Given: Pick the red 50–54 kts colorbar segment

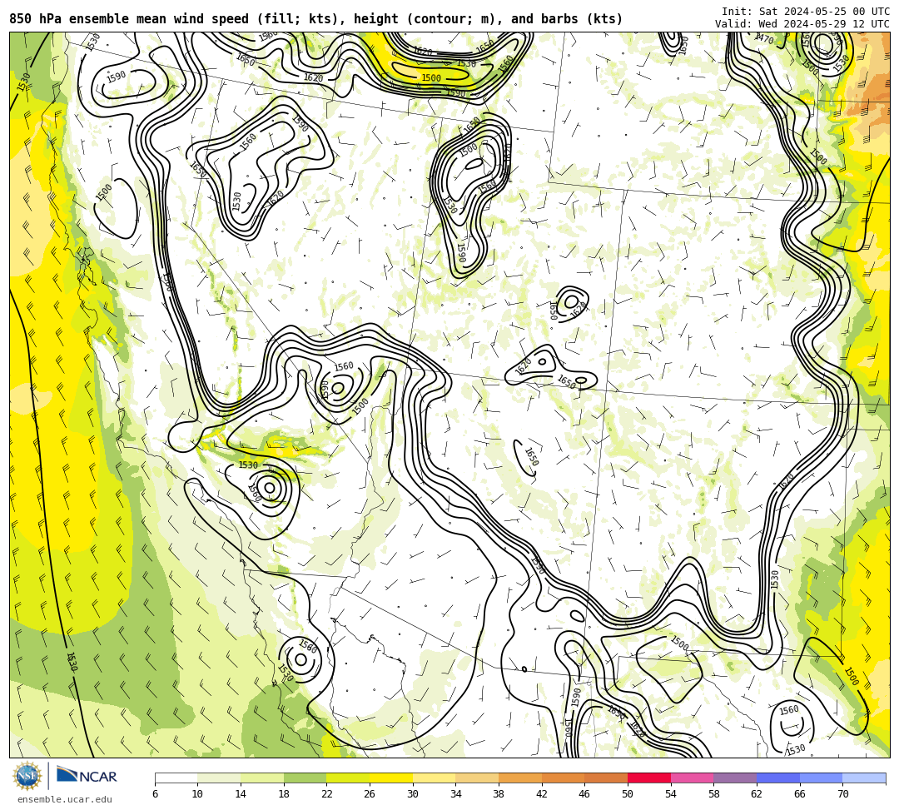Looking at the screenshot, I should click(x=649, y=778).
